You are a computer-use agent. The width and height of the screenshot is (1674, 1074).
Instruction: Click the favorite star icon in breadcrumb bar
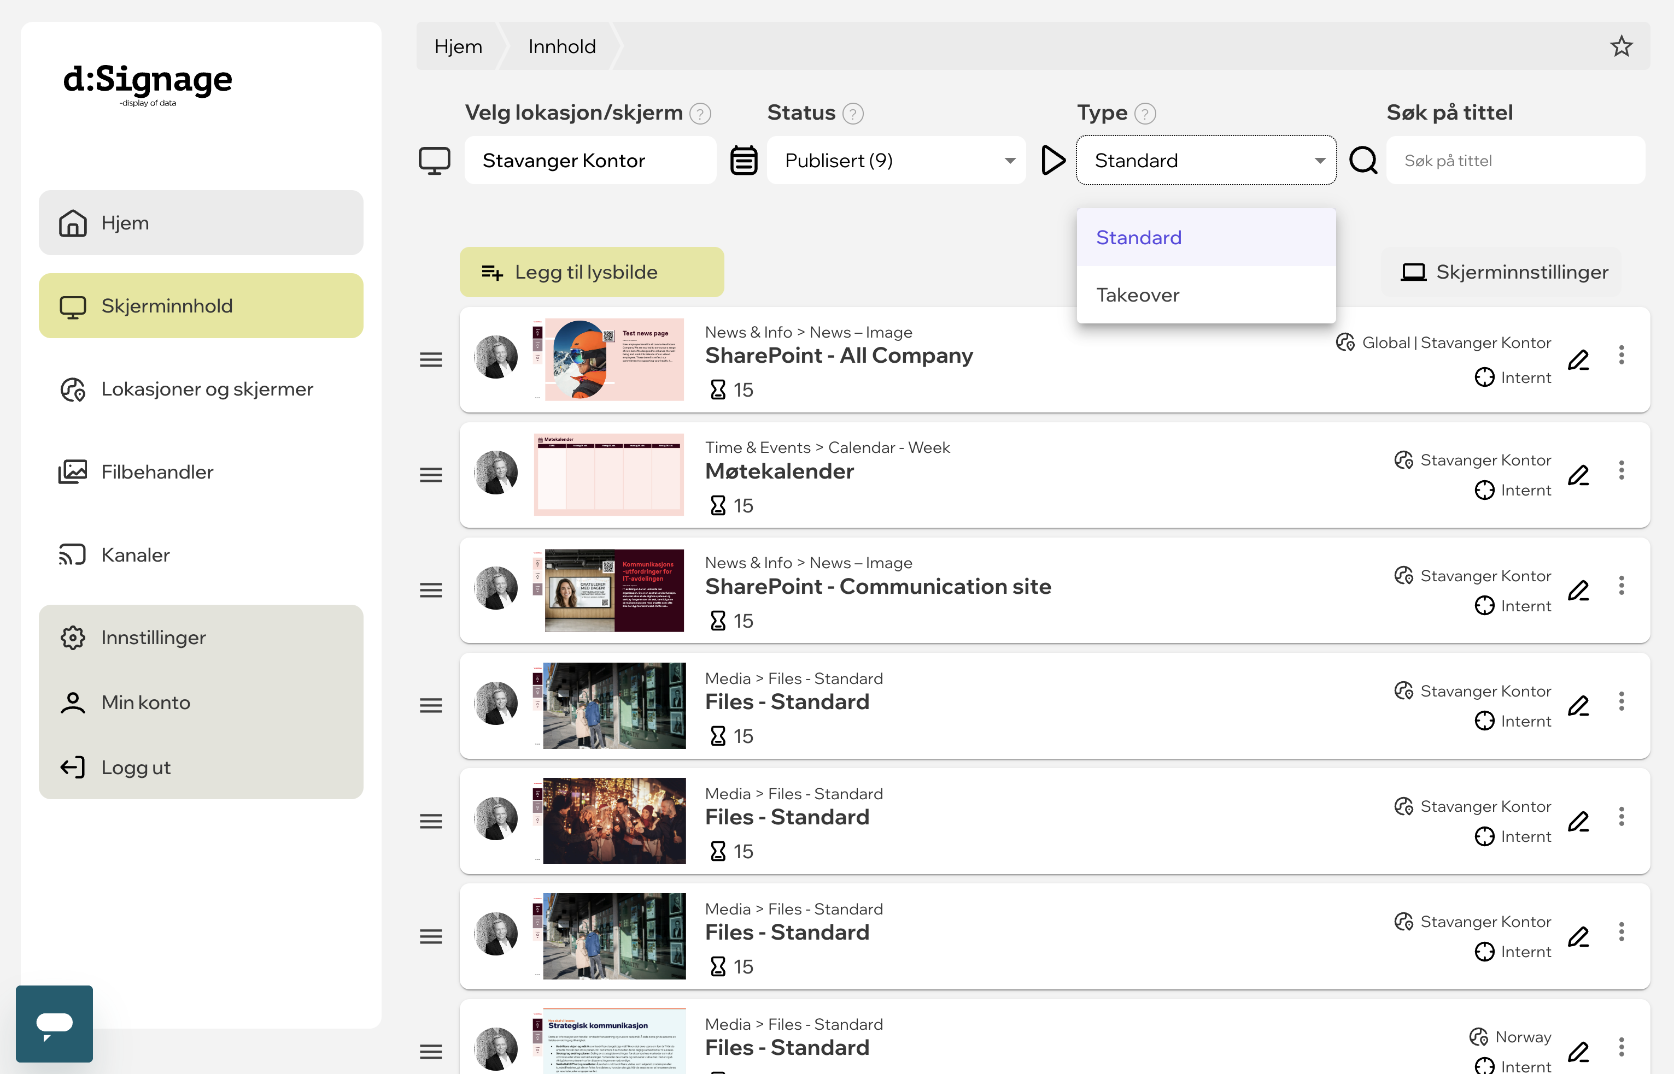pos(1621,46)
